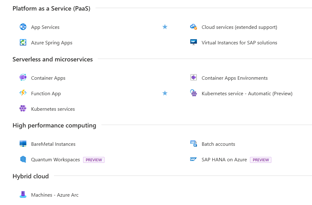Open Batch accounts link
This screenshot has height=205, width=312.
pos(218,144)
